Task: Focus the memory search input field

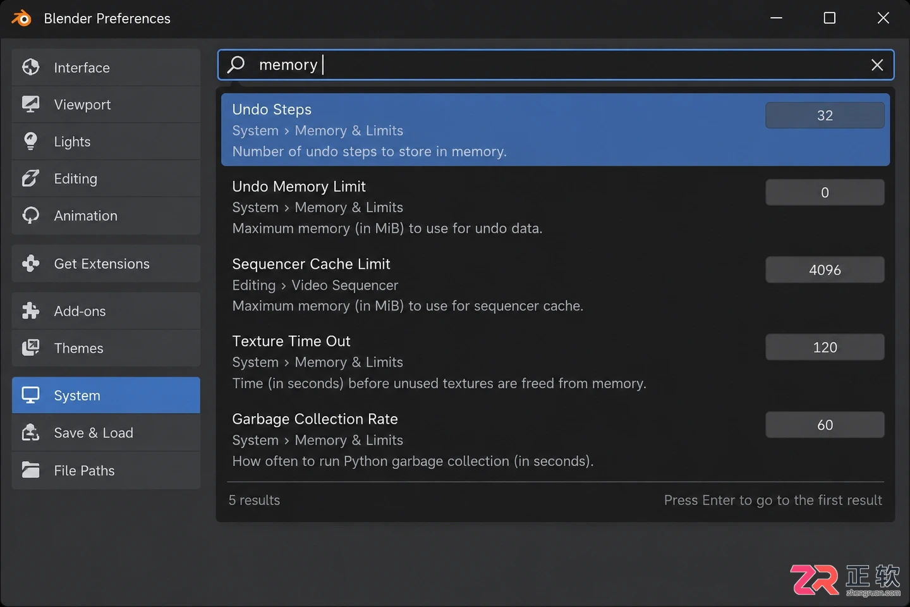Action: pos(555,64)
